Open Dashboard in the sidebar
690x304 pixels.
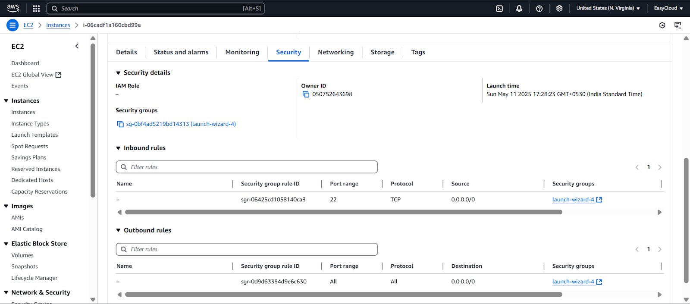[25, 63]
